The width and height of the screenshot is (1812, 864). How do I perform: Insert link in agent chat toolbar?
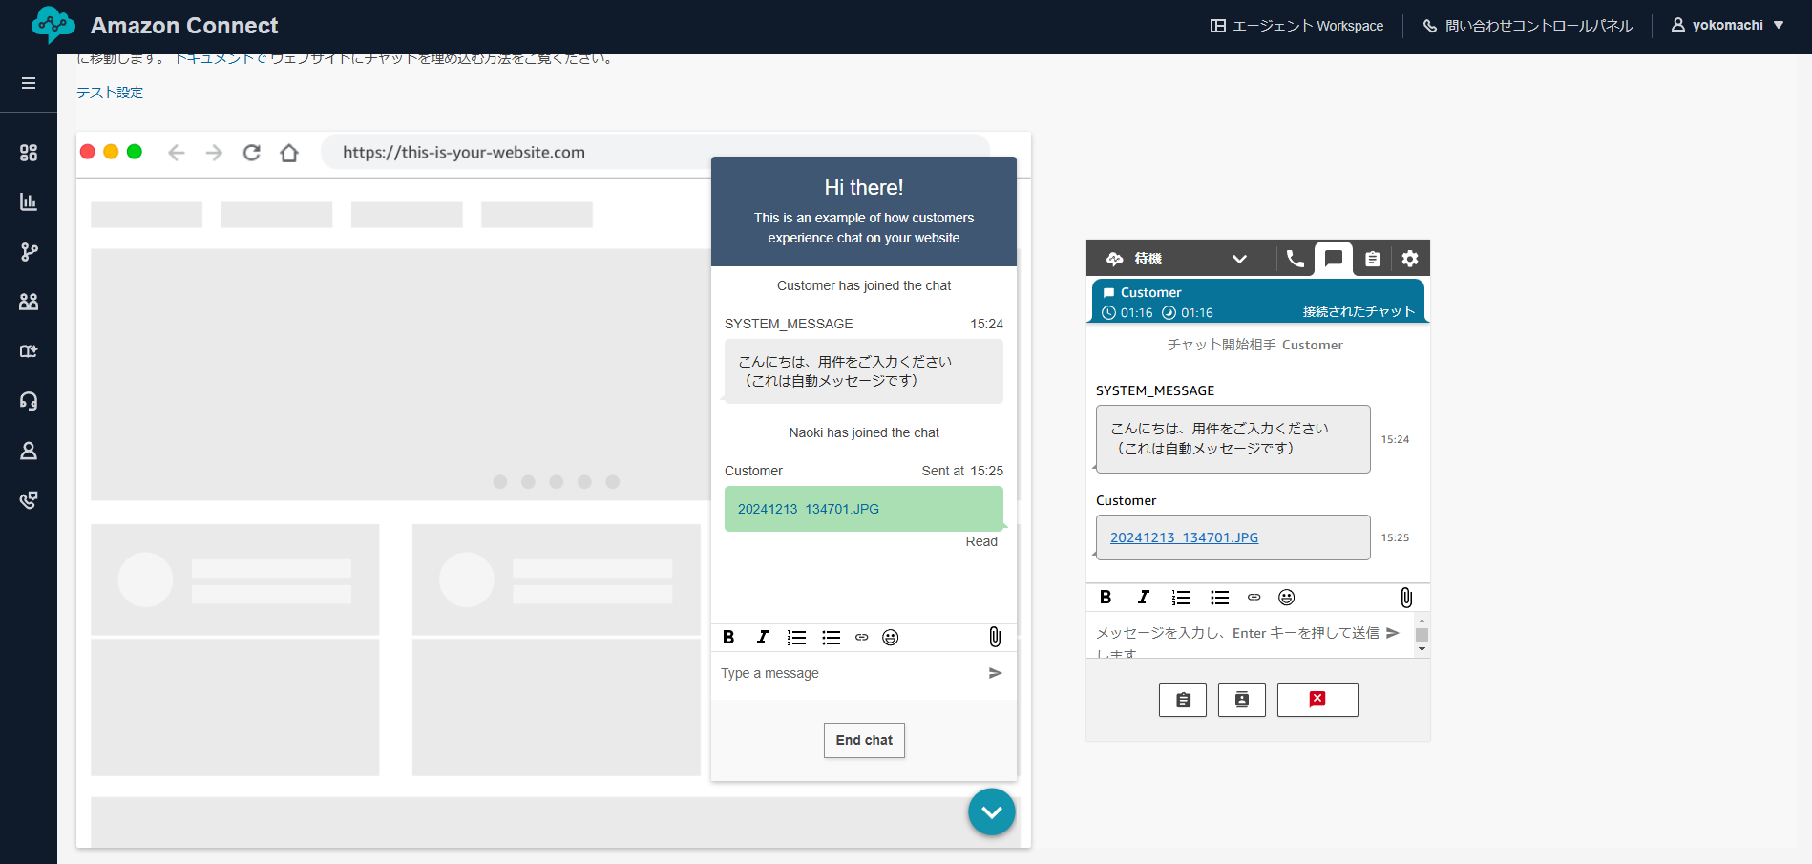click(1254, 598)
